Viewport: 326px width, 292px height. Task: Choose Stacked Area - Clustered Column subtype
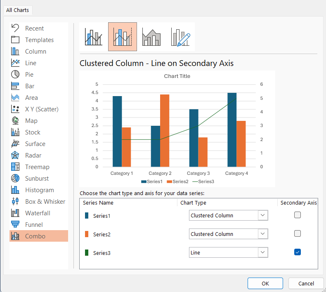[151, 37]
